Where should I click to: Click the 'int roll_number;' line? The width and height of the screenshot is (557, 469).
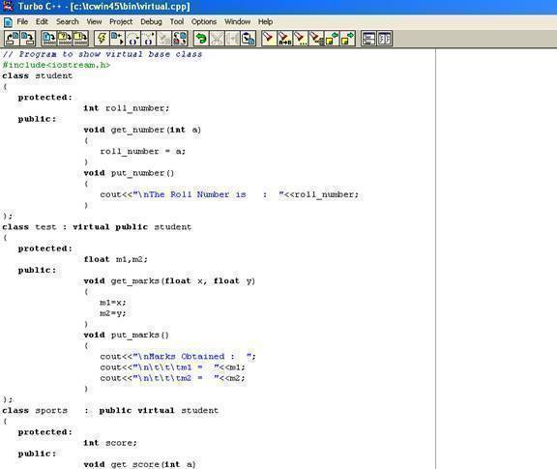[x=127, y=108]
